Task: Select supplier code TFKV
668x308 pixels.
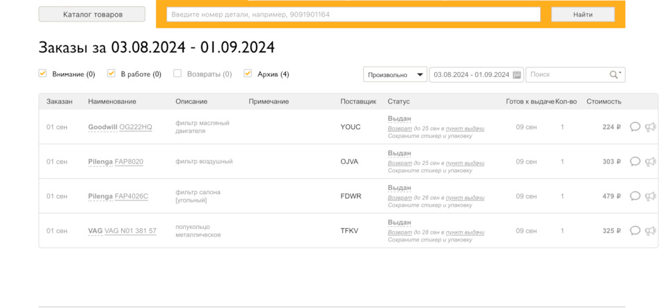Action: pos(349,231)
